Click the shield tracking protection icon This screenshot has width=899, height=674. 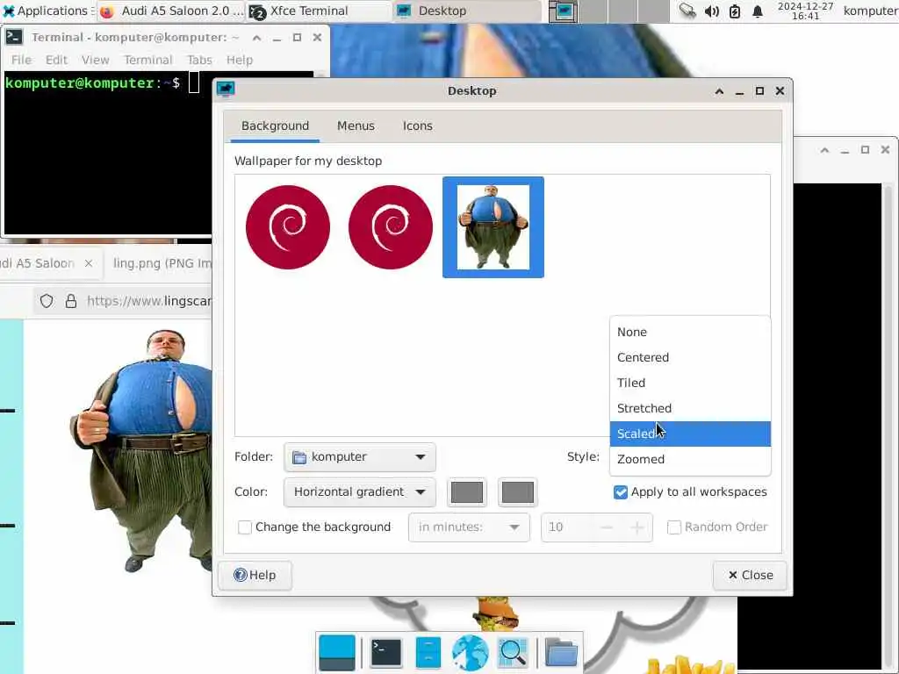coord(47,301)
